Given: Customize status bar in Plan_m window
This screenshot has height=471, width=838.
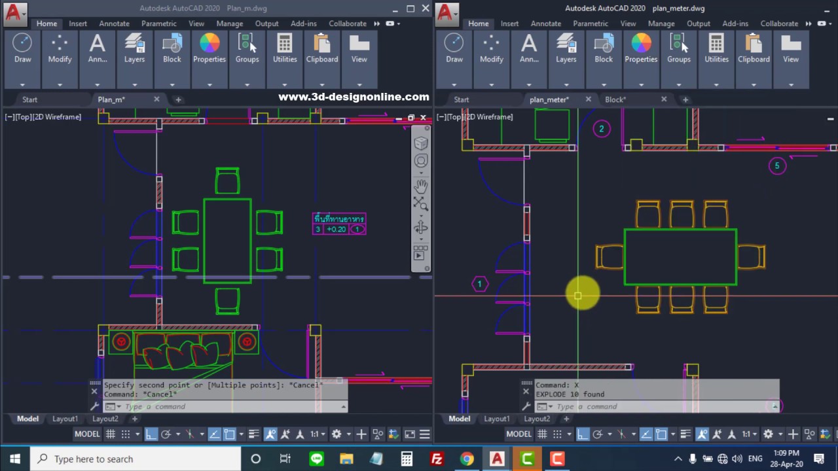Looking at the screenshot, I should 424,434.
